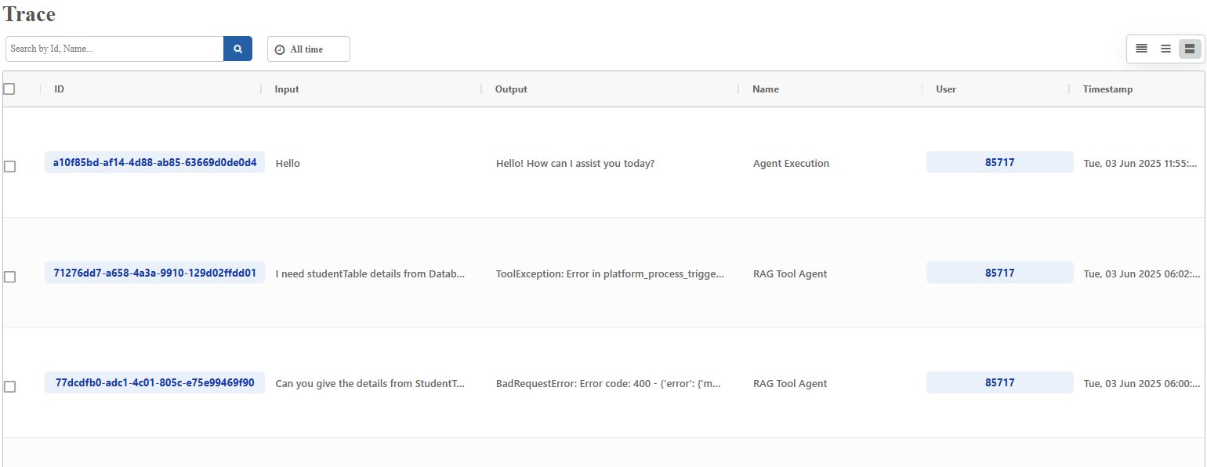This screenshot has width=1207, height=467.
Task: Click the BadRequestError output cell
Action: coord(607,384)
